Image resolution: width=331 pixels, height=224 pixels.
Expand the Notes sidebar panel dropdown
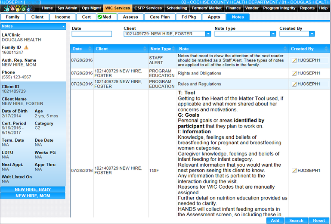tap(64, 27)
